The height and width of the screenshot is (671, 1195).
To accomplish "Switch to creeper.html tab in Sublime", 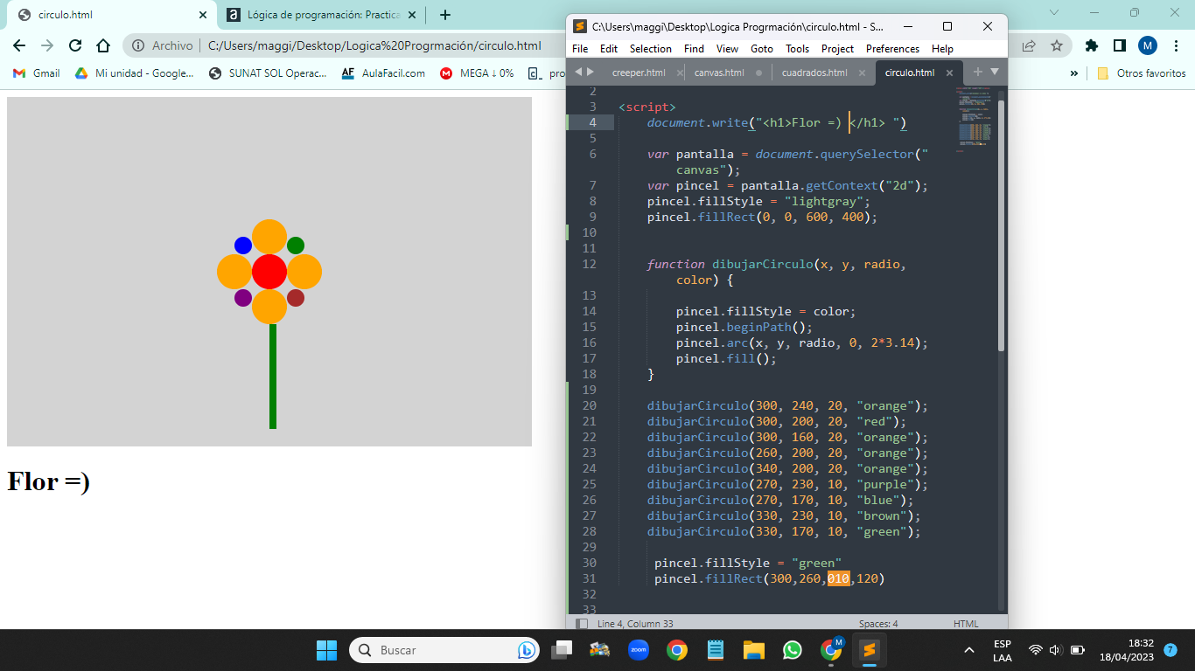I will coord(639,73).
